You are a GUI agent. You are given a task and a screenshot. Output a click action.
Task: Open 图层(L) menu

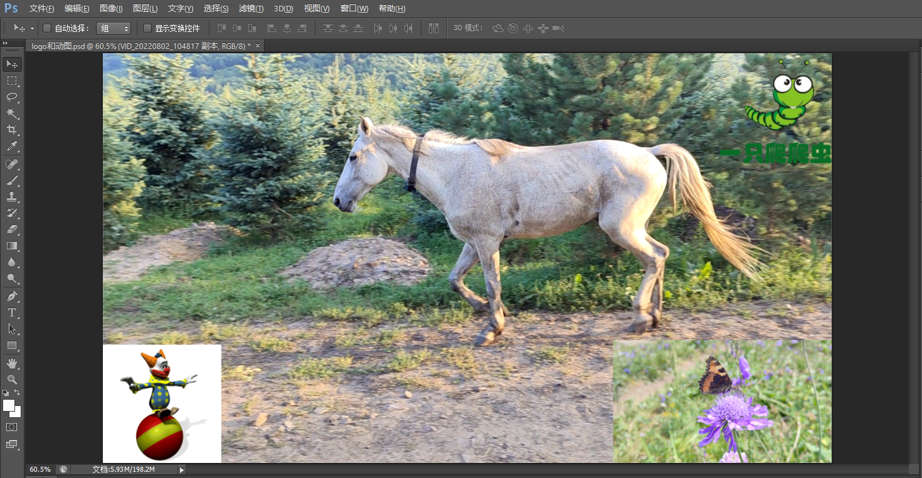tap(146, 9)
